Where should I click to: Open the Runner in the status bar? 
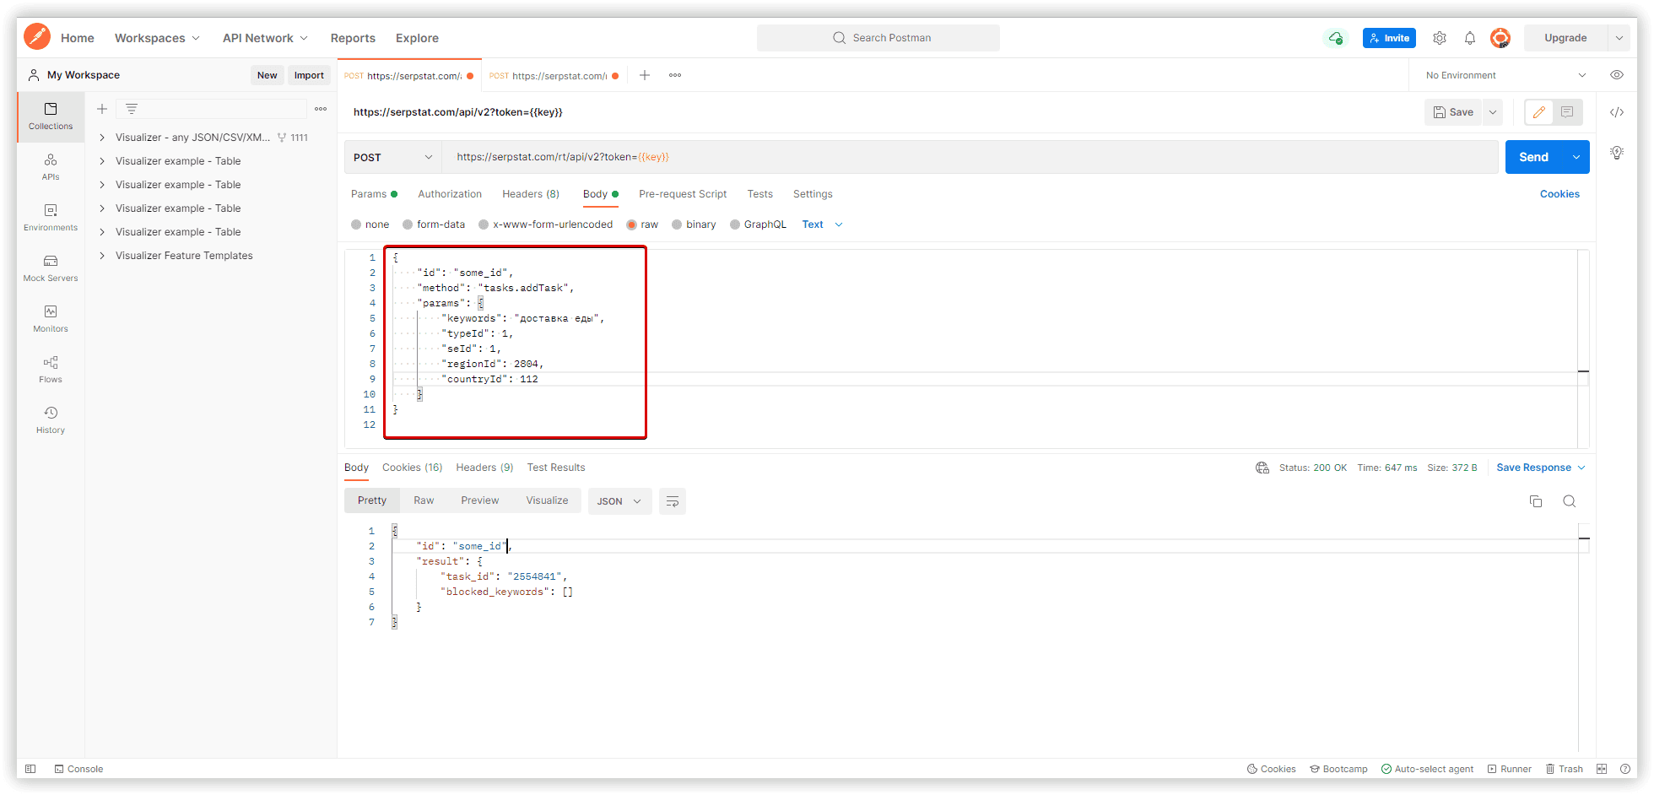click(1509, 769)
